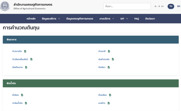Open the file icon beside ถั่วลิสง
Viewport: 181px width, 111px height.
point(22,95)
